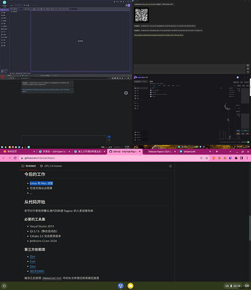Reload the GitHub page in browser
Image resolution: width=251 pixels, height=290 pixels.
click(15, 158)
